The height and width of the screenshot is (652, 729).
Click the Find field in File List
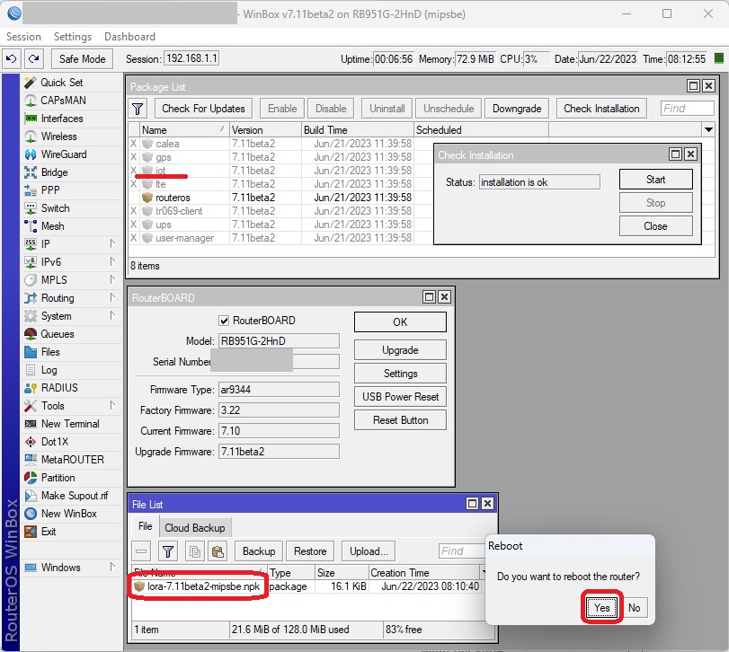[461, 551]
